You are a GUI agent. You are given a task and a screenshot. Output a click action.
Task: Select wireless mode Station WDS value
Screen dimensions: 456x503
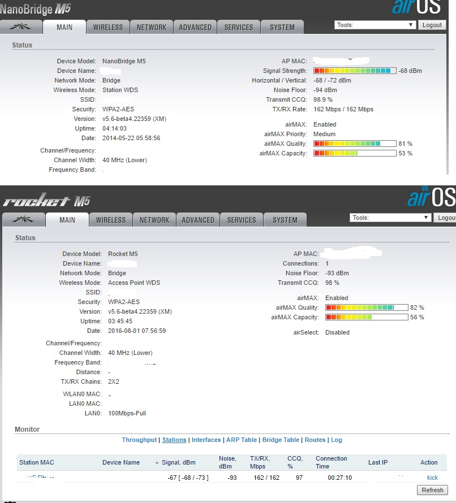[x=120, y=90]
